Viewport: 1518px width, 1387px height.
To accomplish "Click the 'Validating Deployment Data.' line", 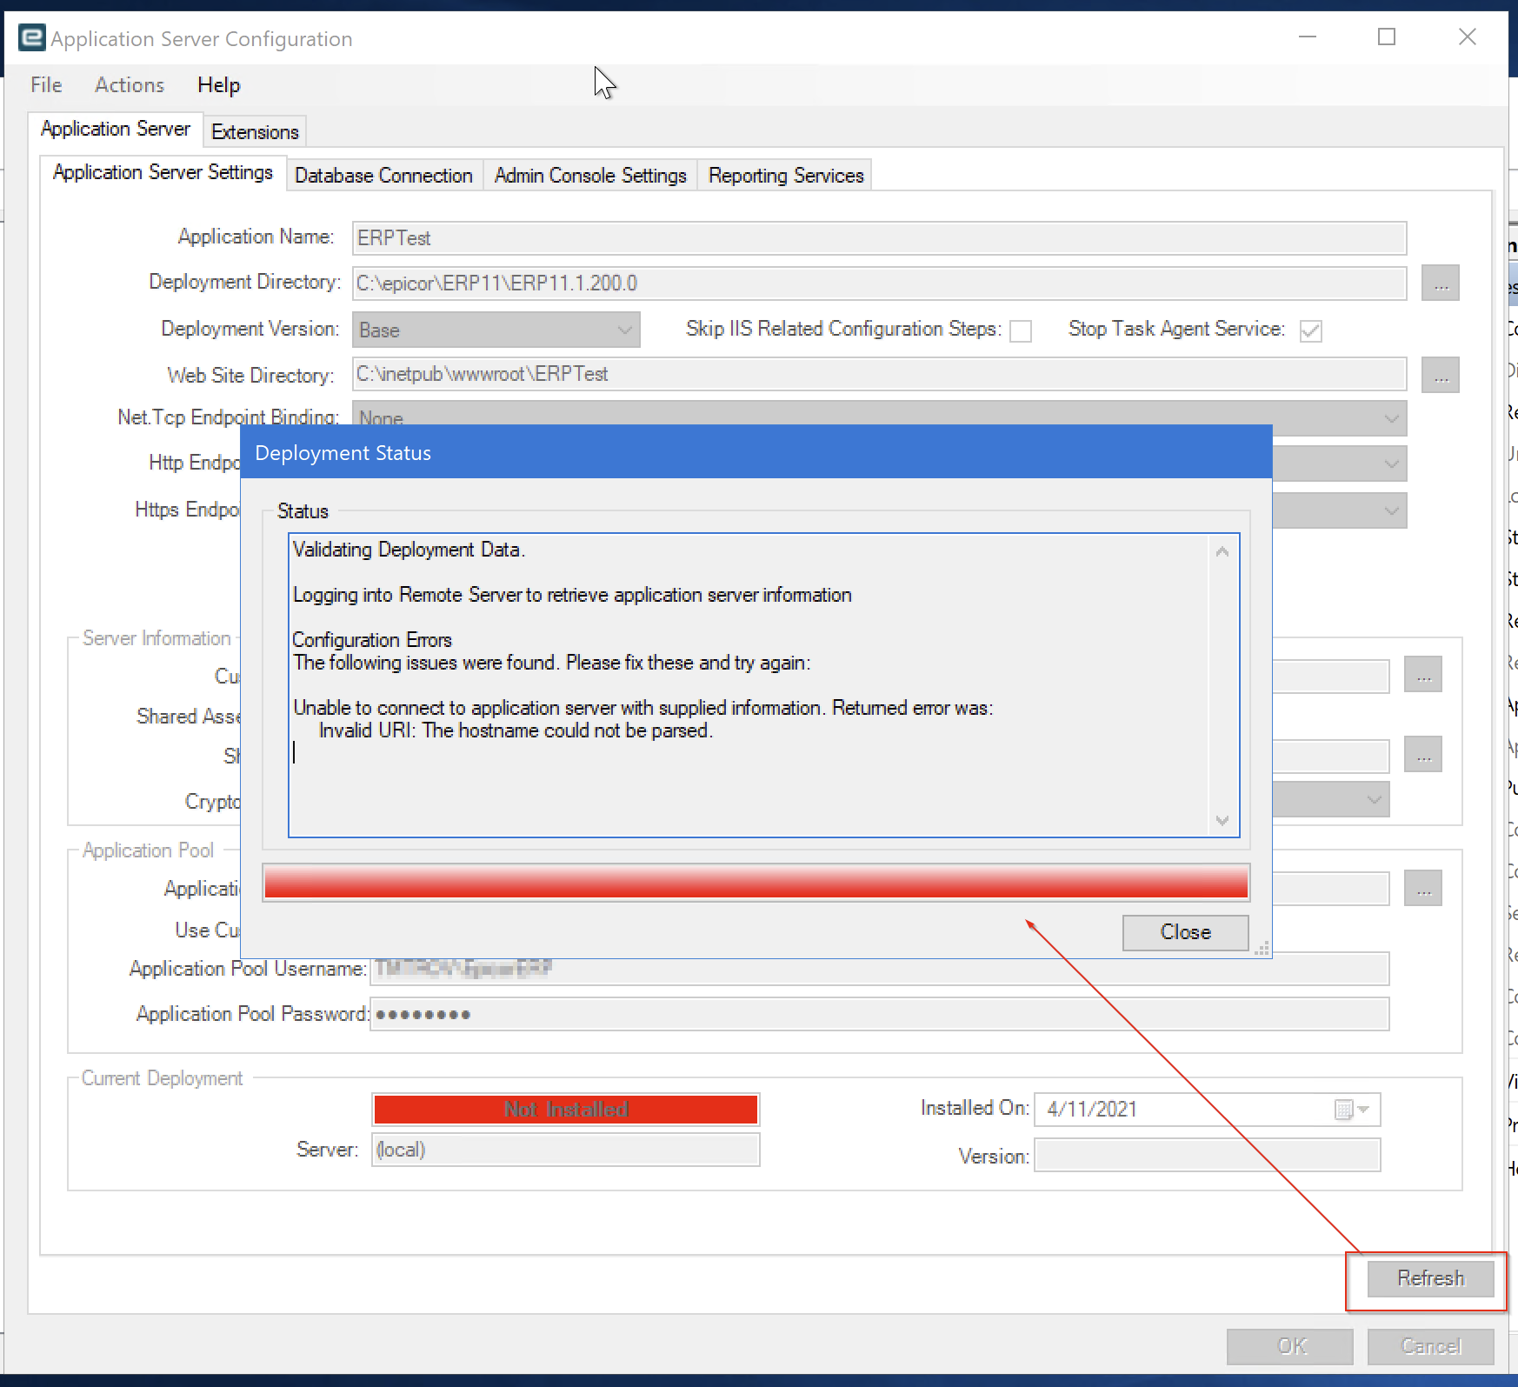I will point(409,550).
